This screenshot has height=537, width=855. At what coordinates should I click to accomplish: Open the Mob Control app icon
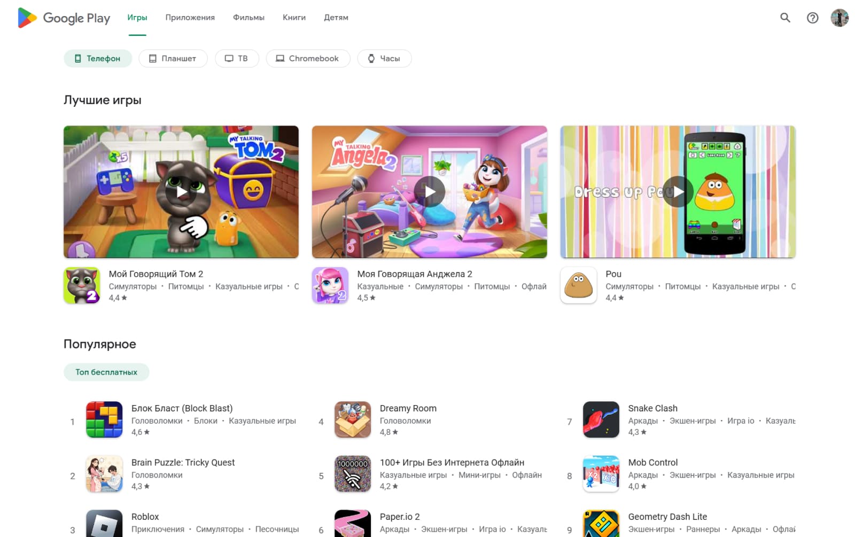click(x=601, y=474)
